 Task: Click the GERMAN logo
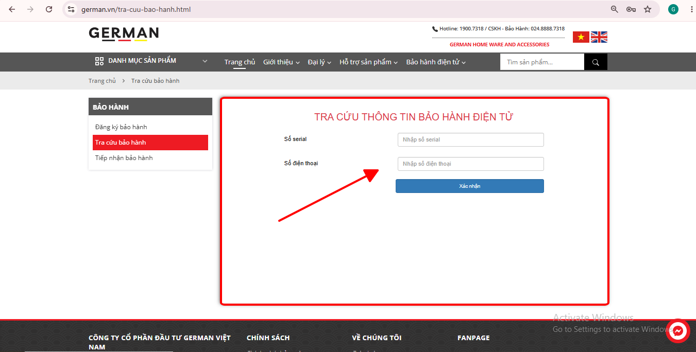pyautogui.click(x=124, y=34)
